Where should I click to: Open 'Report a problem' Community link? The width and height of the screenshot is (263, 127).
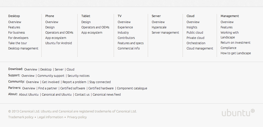[x=74, y=82]
